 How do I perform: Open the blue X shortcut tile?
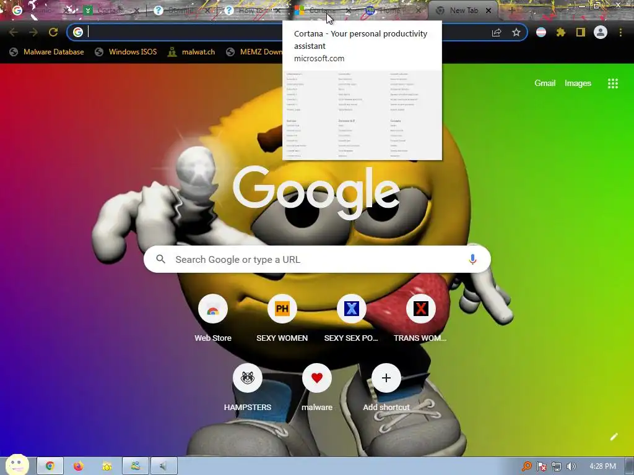coord(352,309)
